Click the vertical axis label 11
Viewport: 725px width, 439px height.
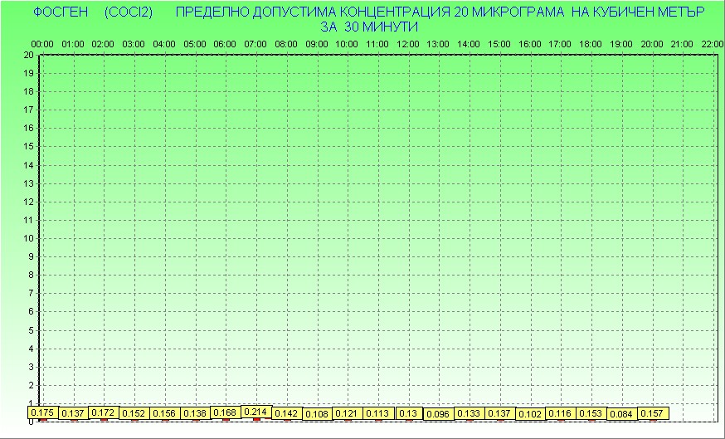click(29, 220)
